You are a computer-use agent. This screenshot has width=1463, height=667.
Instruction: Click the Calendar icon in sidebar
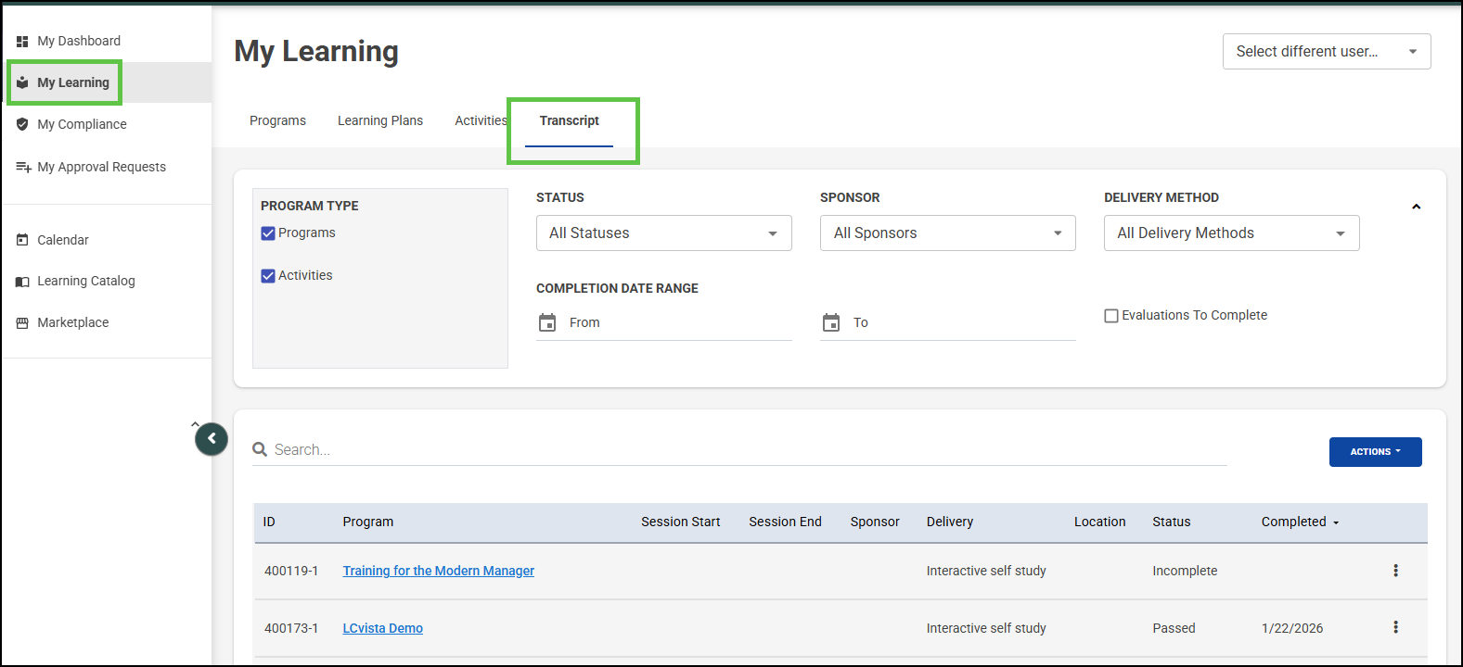tap(22, 240)
